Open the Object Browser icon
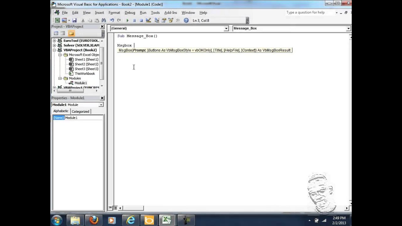Image resolution: width=402 pixels, height=226 pixels. click(x=171, y=20)
